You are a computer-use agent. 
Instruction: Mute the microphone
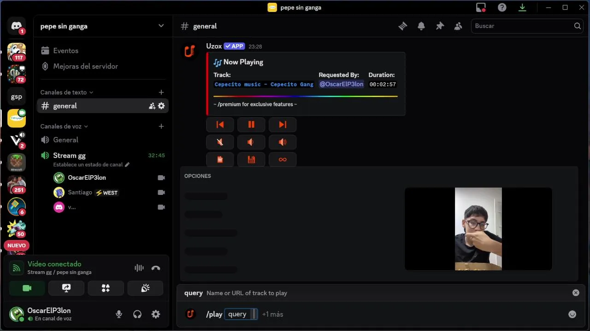[119, 314]
